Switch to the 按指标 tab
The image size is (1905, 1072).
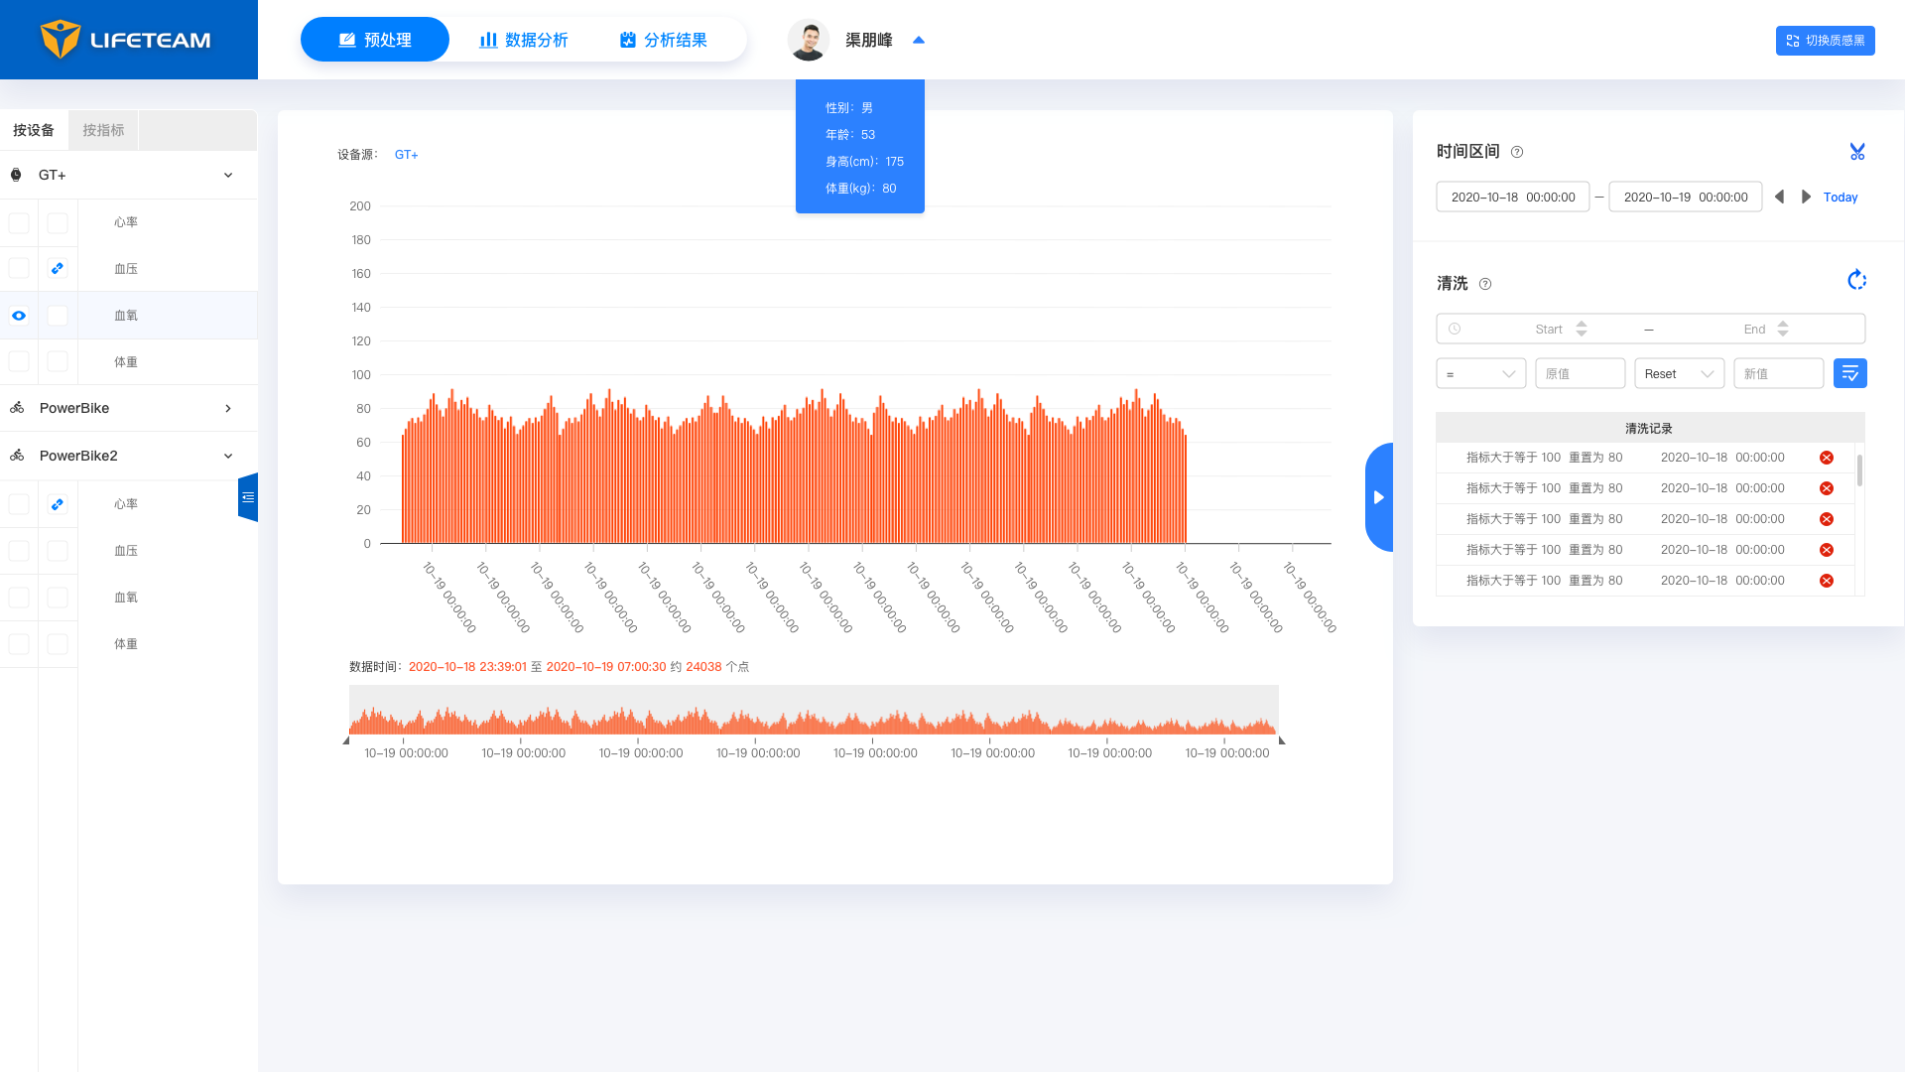[x=103, y=130]
